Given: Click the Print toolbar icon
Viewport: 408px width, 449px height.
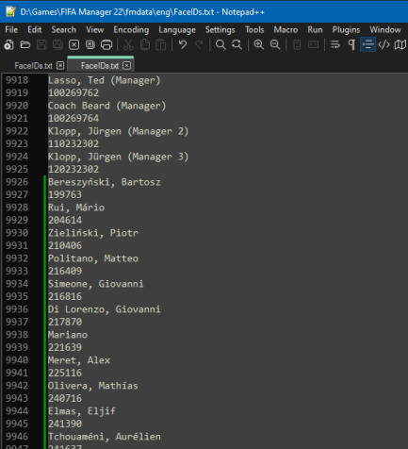Looking at the screenshot, I should pyautogui.click(x=106, y=45).
